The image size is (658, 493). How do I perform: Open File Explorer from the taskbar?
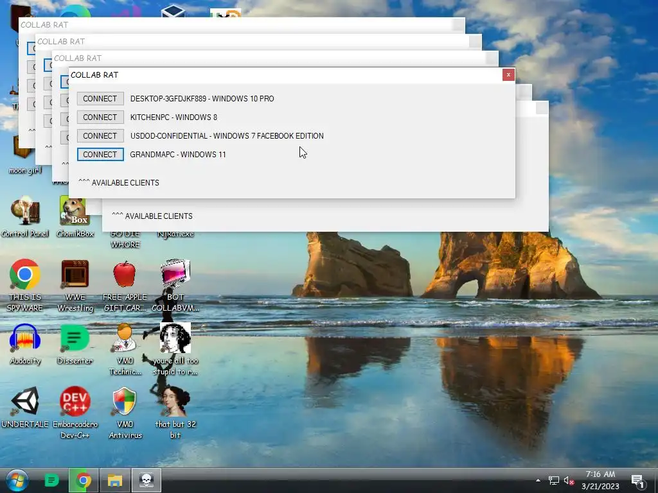(115, 480)
